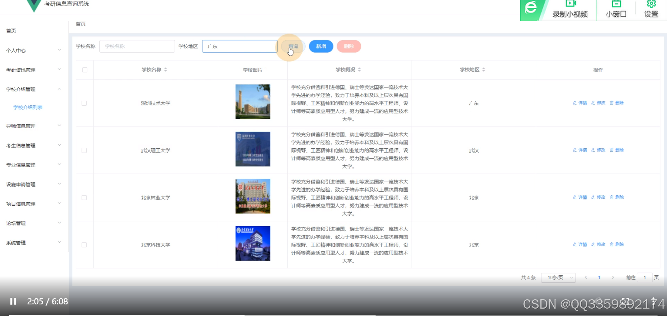Click the green browser e logo icon

[531, 8]
